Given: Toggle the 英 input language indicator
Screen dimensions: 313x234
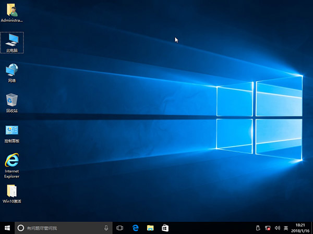Looking at the screenshot, I should coord(285,228).
